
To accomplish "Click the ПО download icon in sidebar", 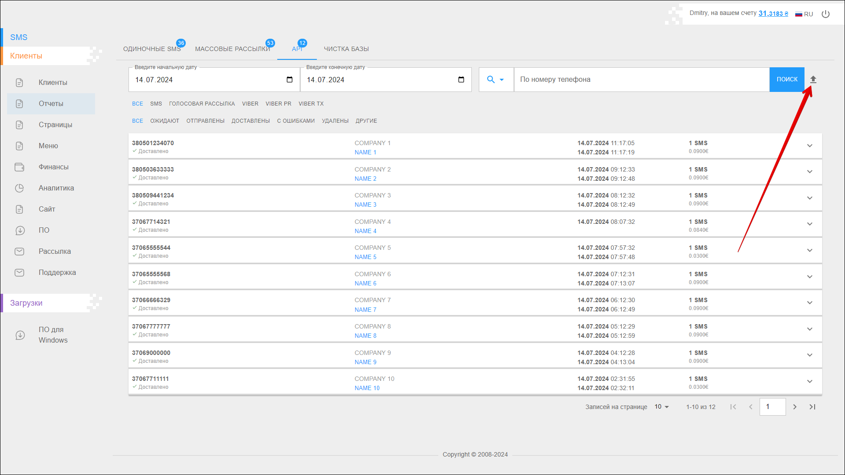I will coord(20,230).
